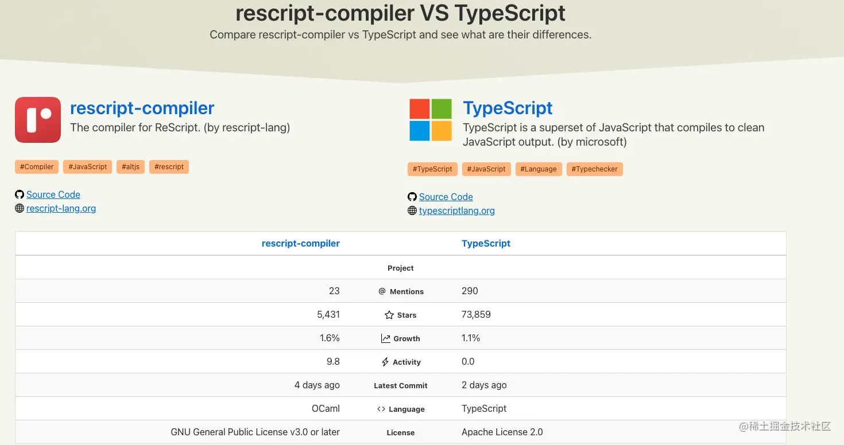Open the rescript-lang.org link
The height and width of the screenshot is (445, 844).
[x=61, y=208]
